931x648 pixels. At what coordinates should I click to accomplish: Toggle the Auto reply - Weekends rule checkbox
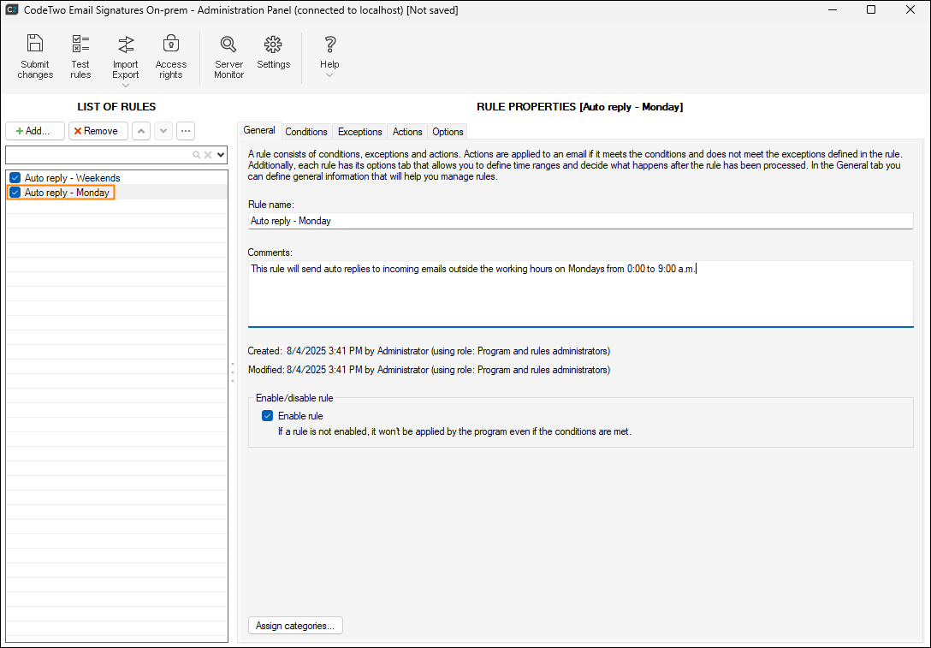pos(15,178)
